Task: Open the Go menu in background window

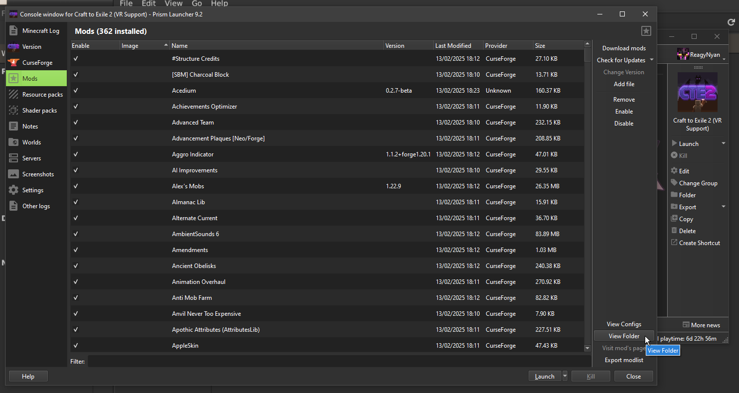Action: click(x=197, y=3)
